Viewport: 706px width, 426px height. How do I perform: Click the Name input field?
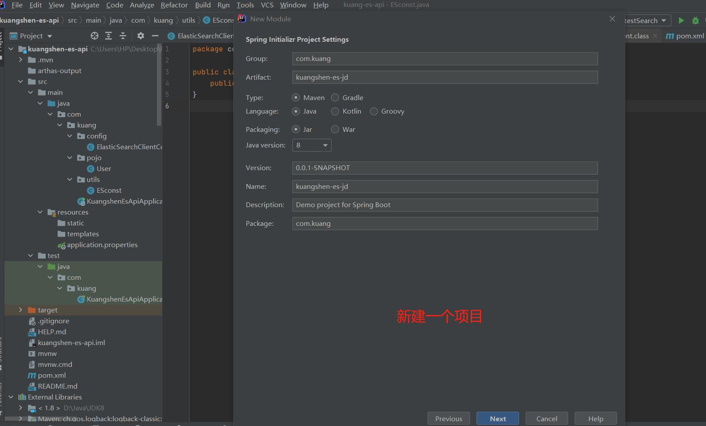[x=445, y=187]
